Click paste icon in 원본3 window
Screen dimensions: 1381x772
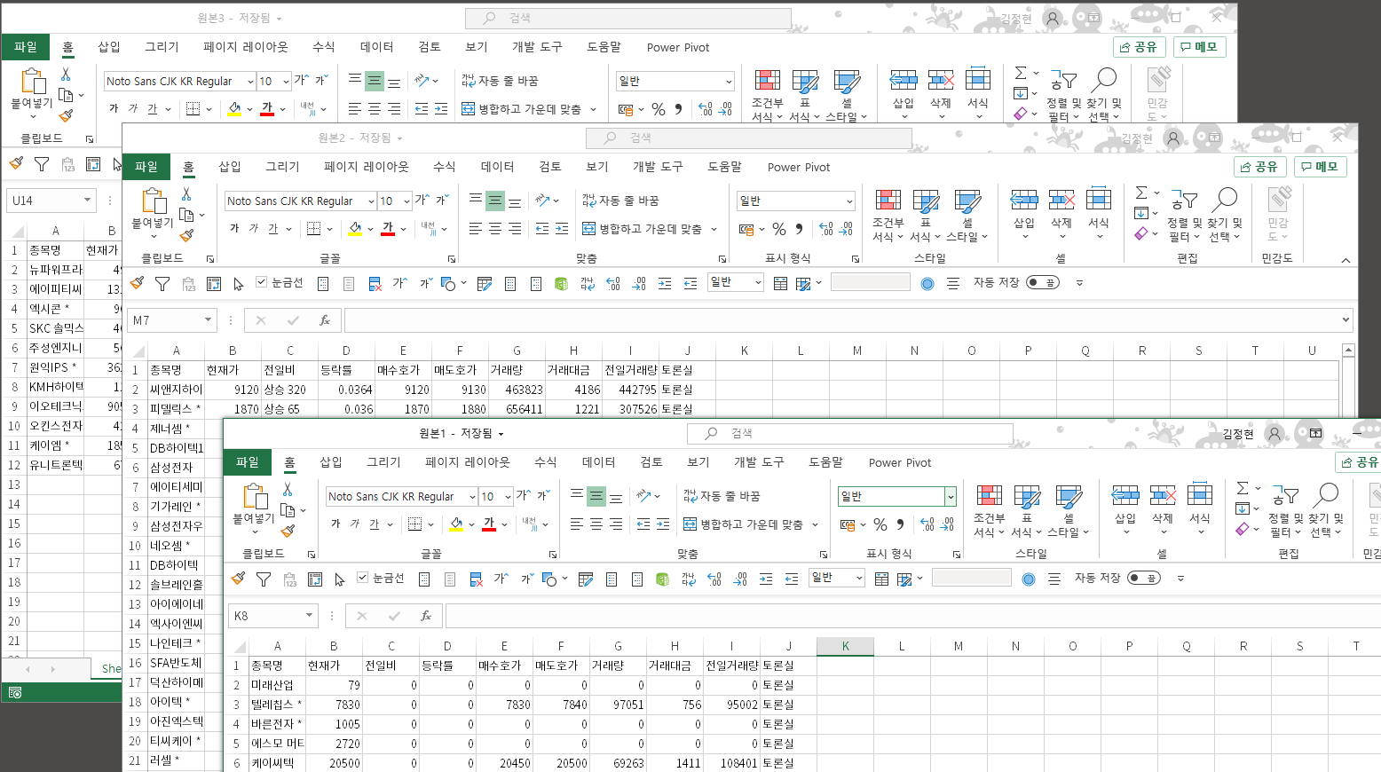(x=32, y=81)
